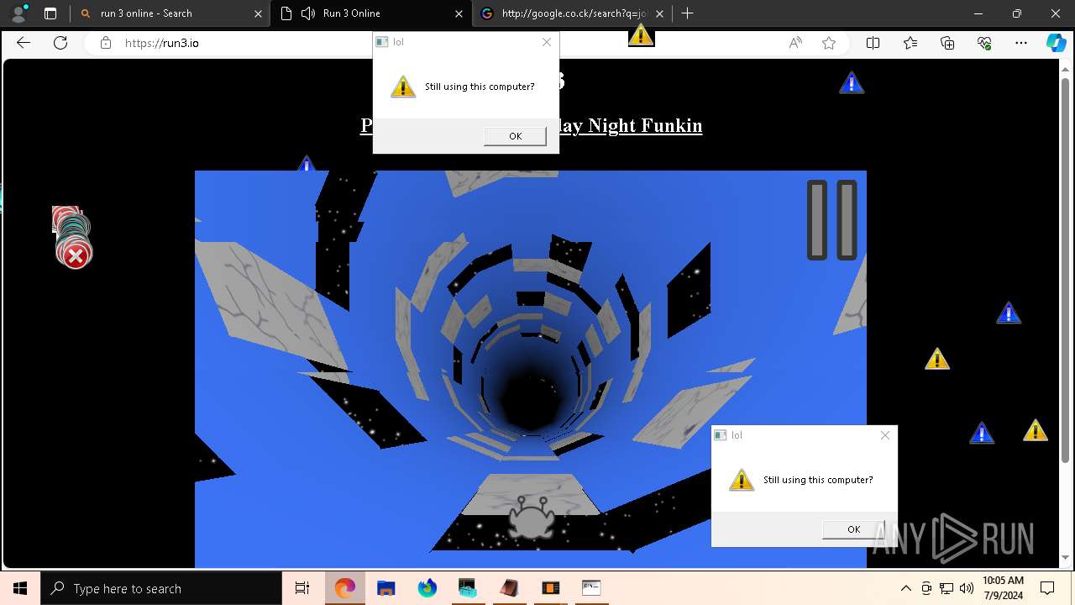Open the Favorites list
Image resolution: width=1075 pixels, height=605 pixels.
(x=910, y=43)
